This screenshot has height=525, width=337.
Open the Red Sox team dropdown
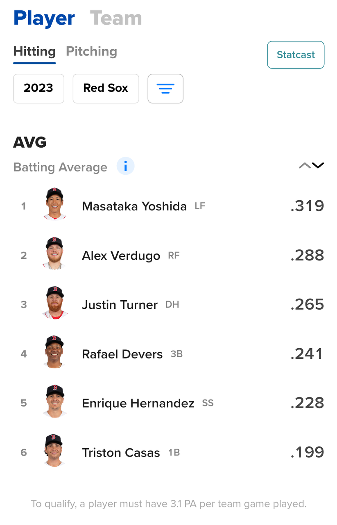tap(106, 89)
